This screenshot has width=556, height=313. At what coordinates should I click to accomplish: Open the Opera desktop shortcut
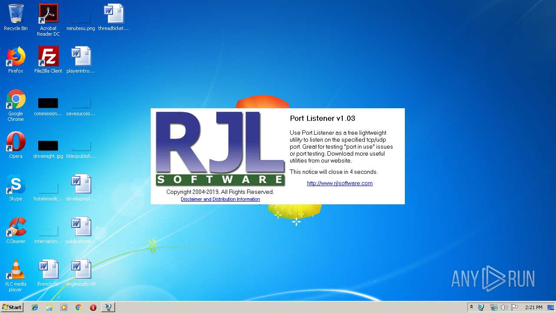pyautogui.click(x=16, y=145)
